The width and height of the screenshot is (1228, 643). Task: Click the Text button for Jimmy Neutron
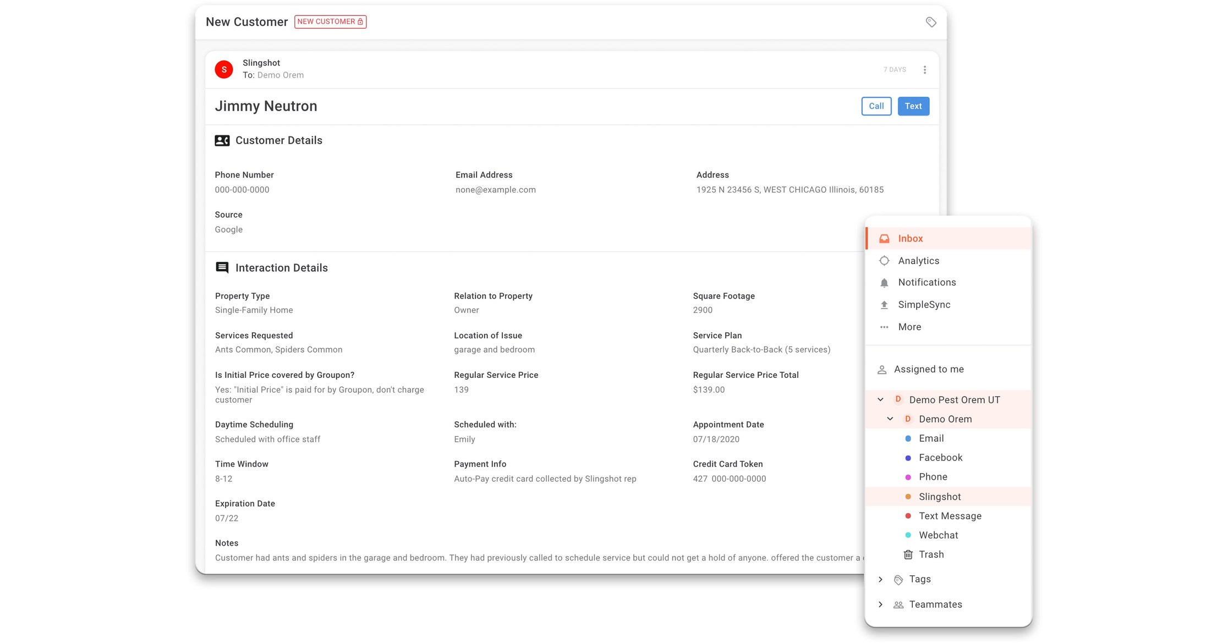(x=913, y=106)
